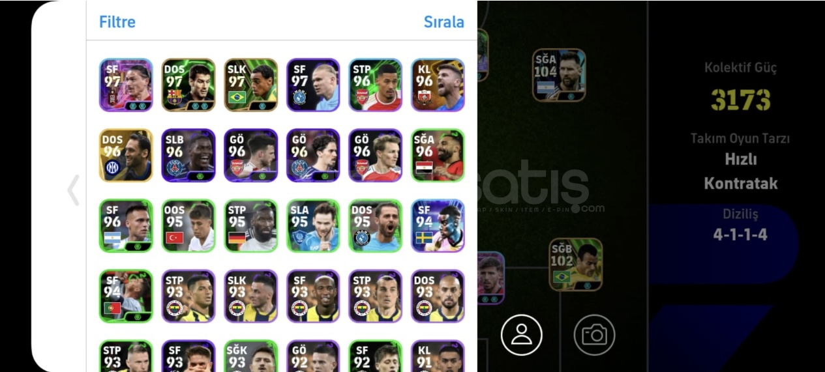Select the KL 96 goalkeeper card

click(x=438, y=85)
